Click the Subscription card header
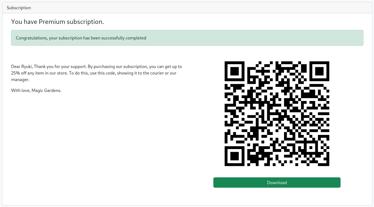The width and height of the screenshot is (374, 207). pos(187,8)
